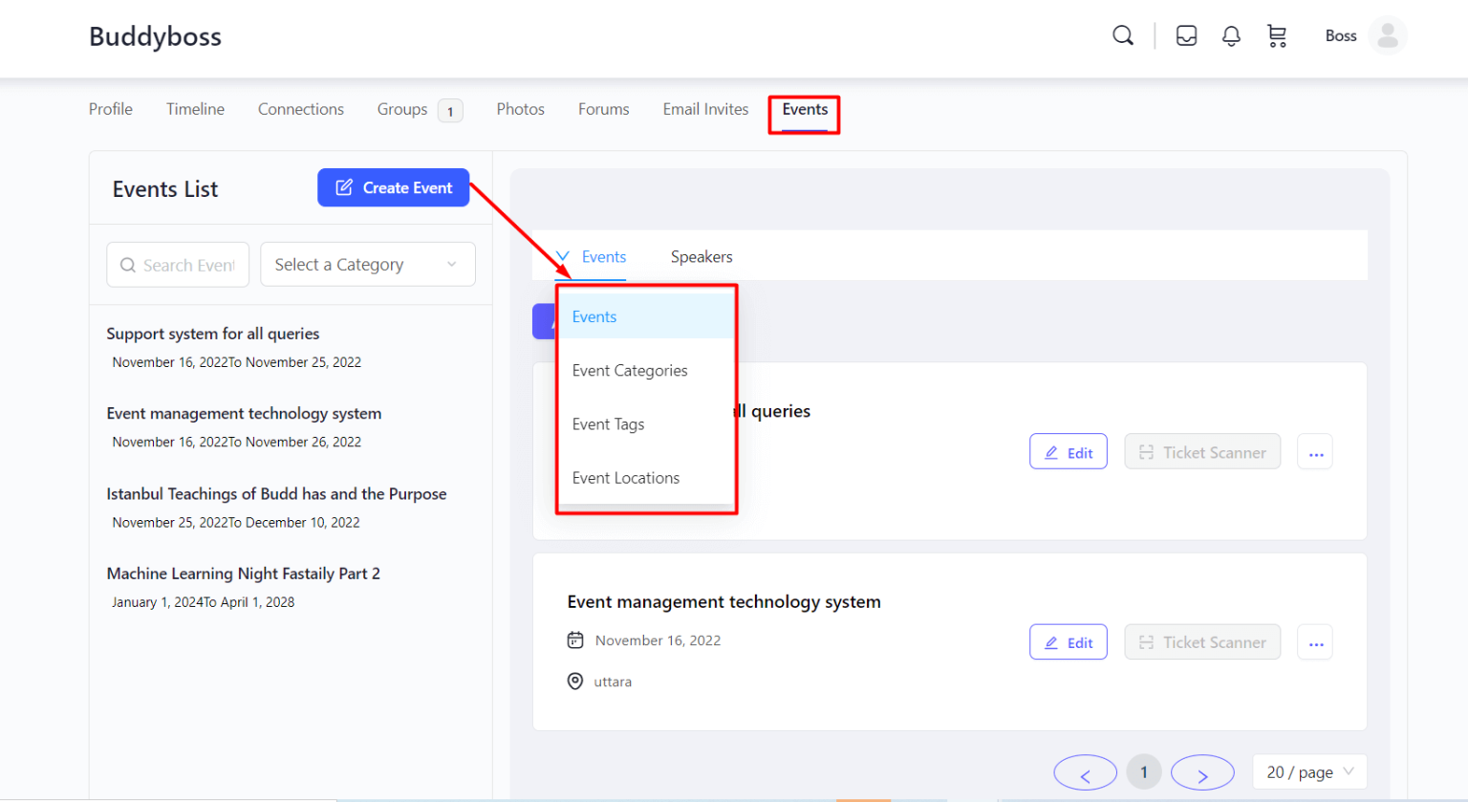Select Event Categories from the dropdown menu
The image size is (1468, 802).
click(629, 370)
